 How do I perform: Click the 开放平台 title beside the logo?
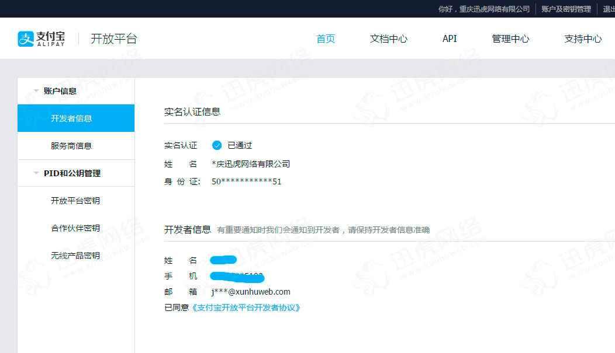(x=114, y=39)
